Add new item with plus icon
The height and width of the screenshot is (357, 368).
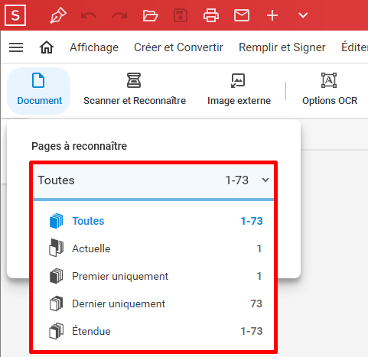tap(272, 15)
